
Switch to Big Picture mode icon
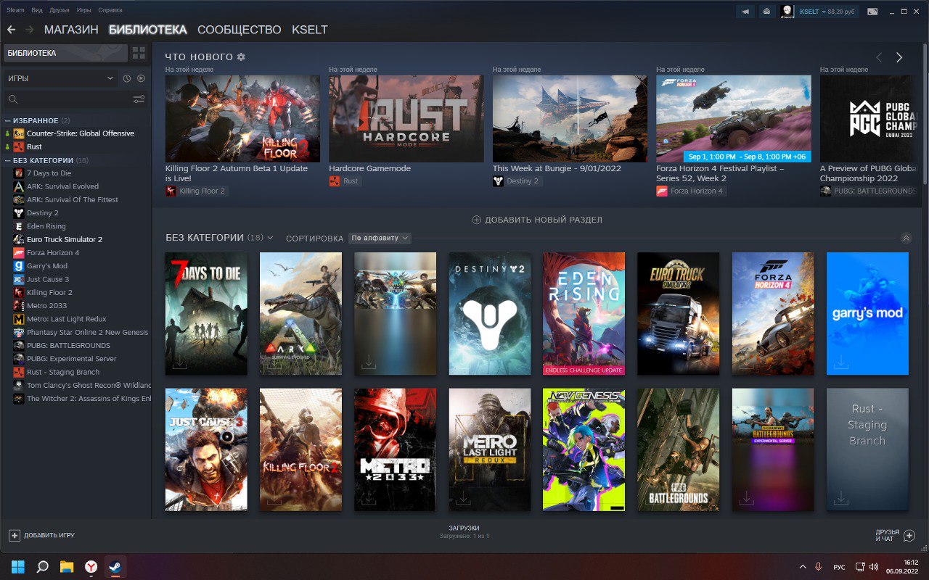[x=872, y=11]
